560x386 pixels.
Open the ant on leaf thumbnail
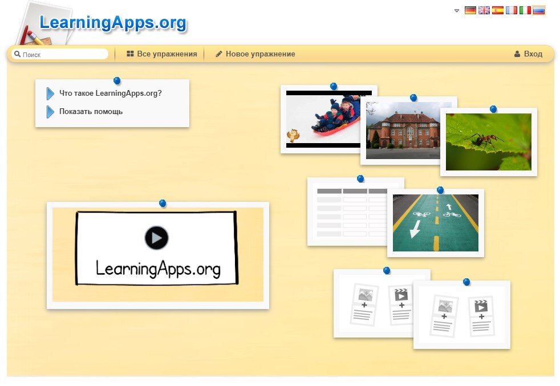pos(489,142)
